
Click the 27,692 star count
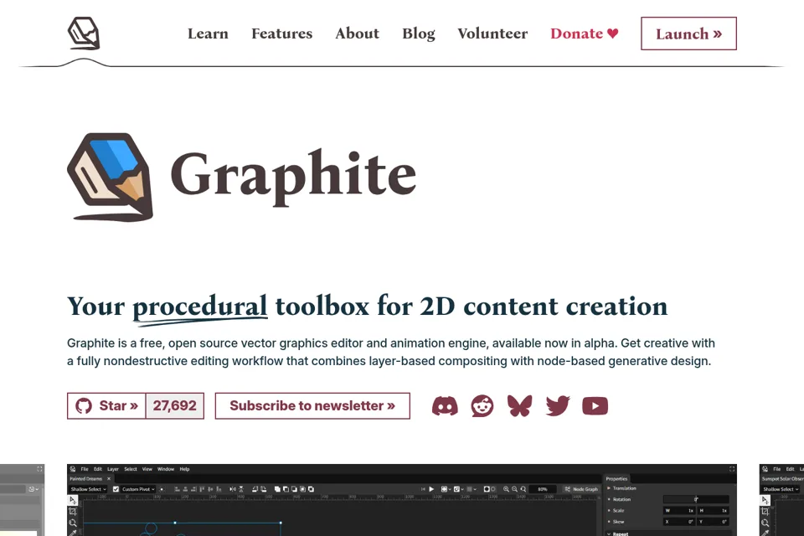[175, 405]
